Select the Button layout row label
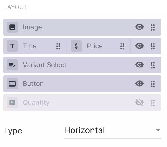This screenshot has height=147, width=167. click(33, 84)
